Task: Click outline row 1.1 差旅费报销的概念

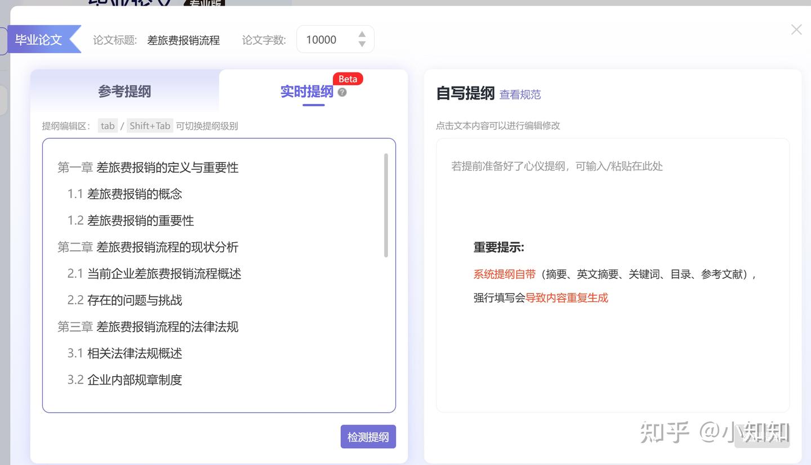Action: pos(125,194)
